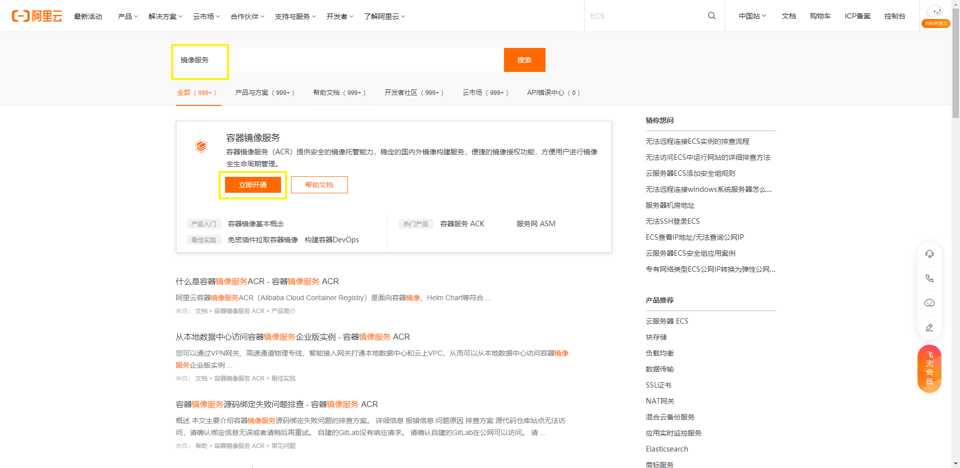Click 云服务器ECS安全组应用案例
Screen dimensions: 960x468
(x=690, y=253)
